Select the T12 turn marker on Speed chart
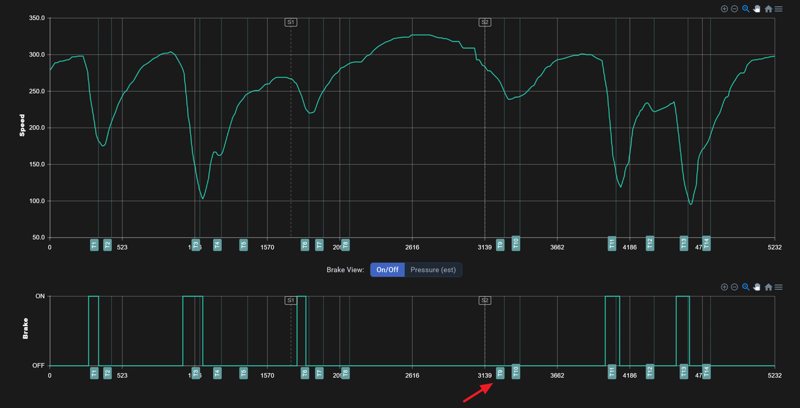The image size is (800, 408). [650, 243]
